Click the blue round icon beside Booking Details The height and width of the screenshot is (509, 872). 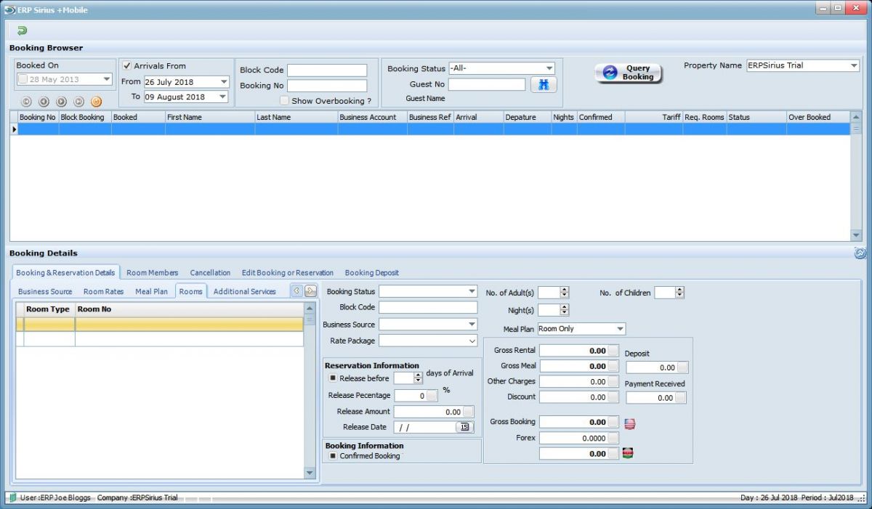pos(860,253)
